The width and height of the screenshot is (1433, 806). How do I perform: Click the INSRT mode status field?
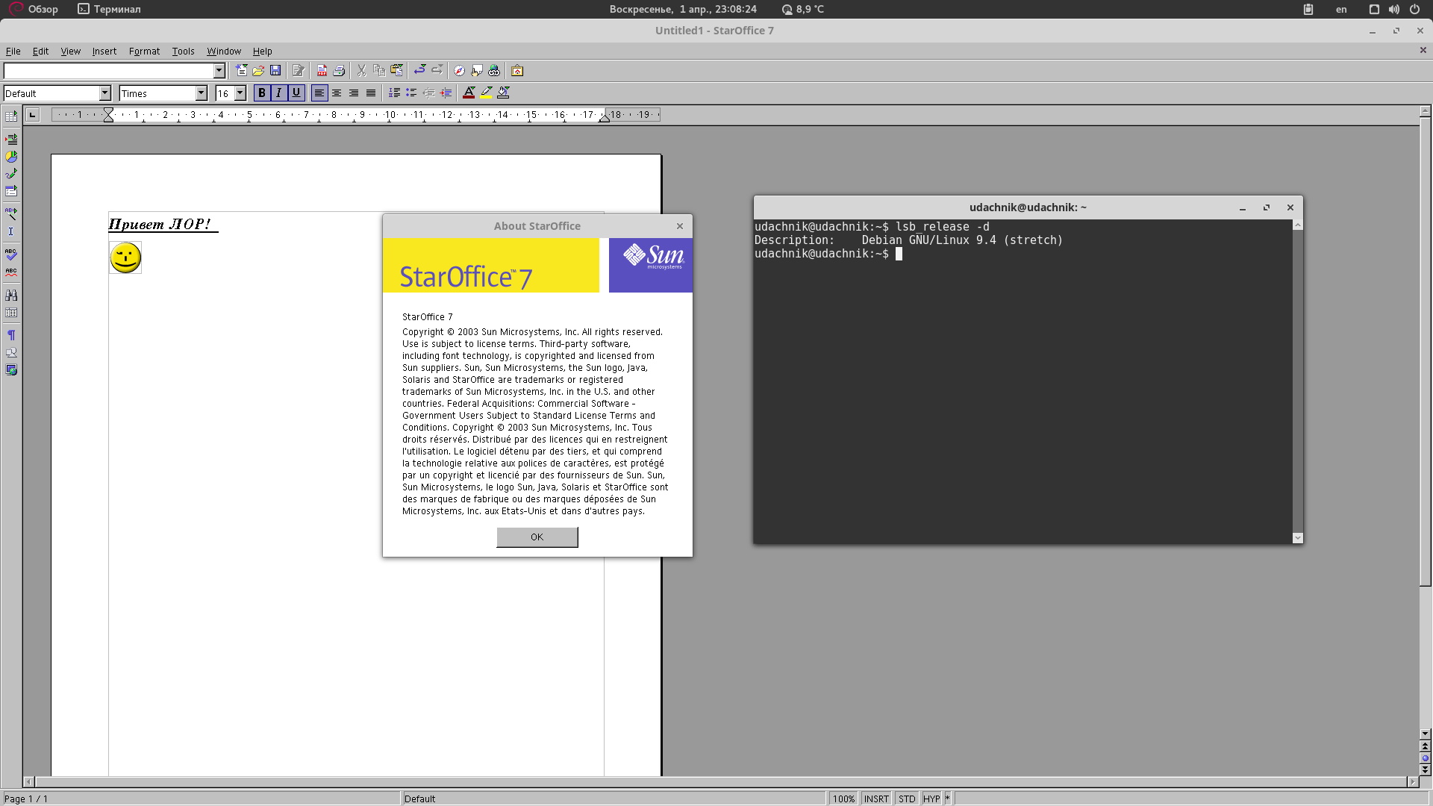(x=876, y=799)
